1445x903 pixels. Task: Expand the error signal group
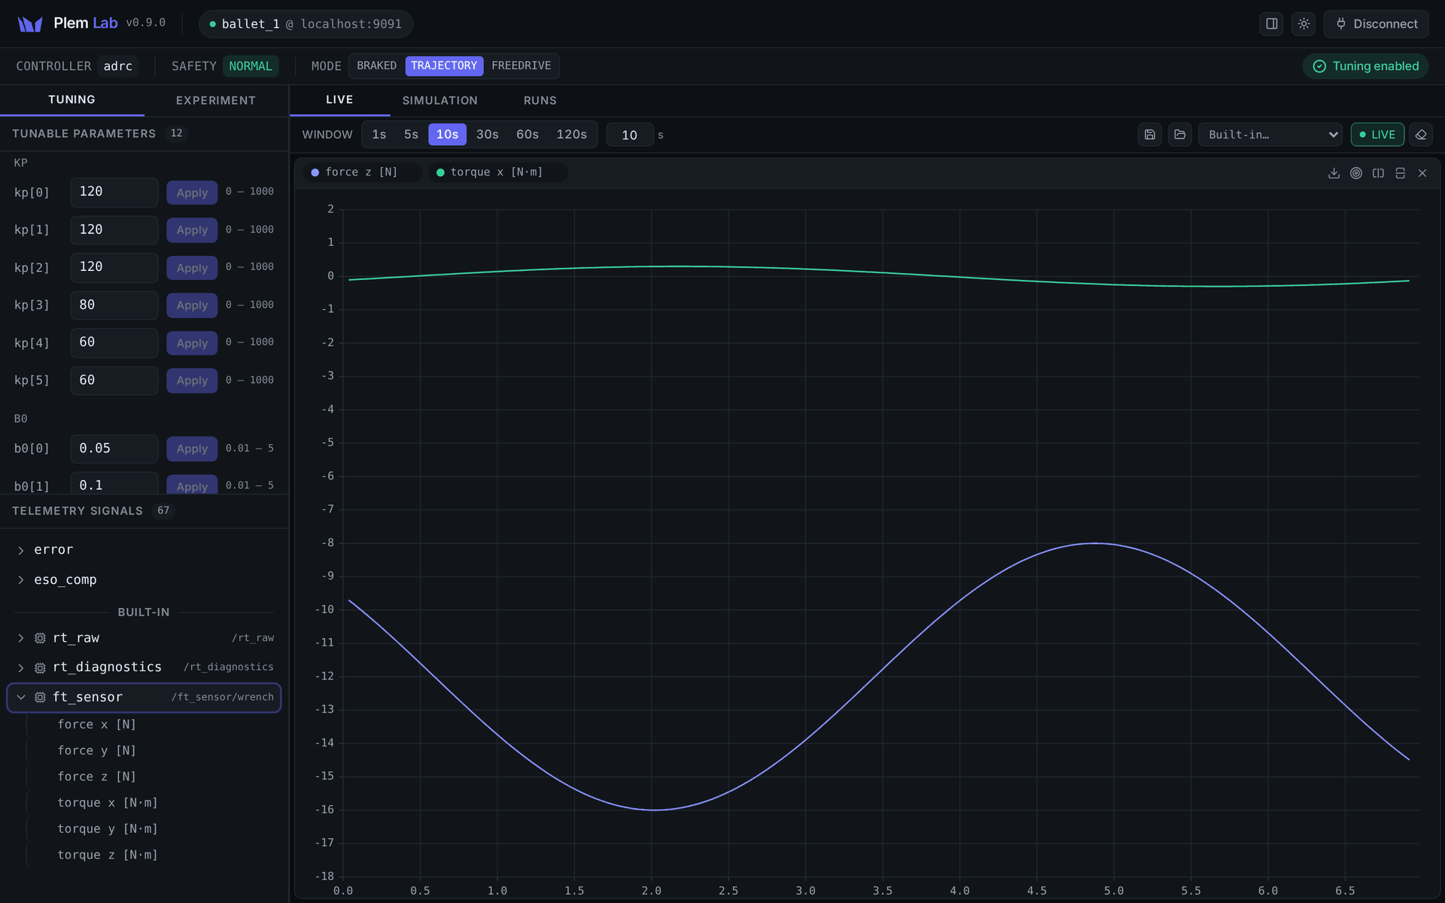coord(21,551)
